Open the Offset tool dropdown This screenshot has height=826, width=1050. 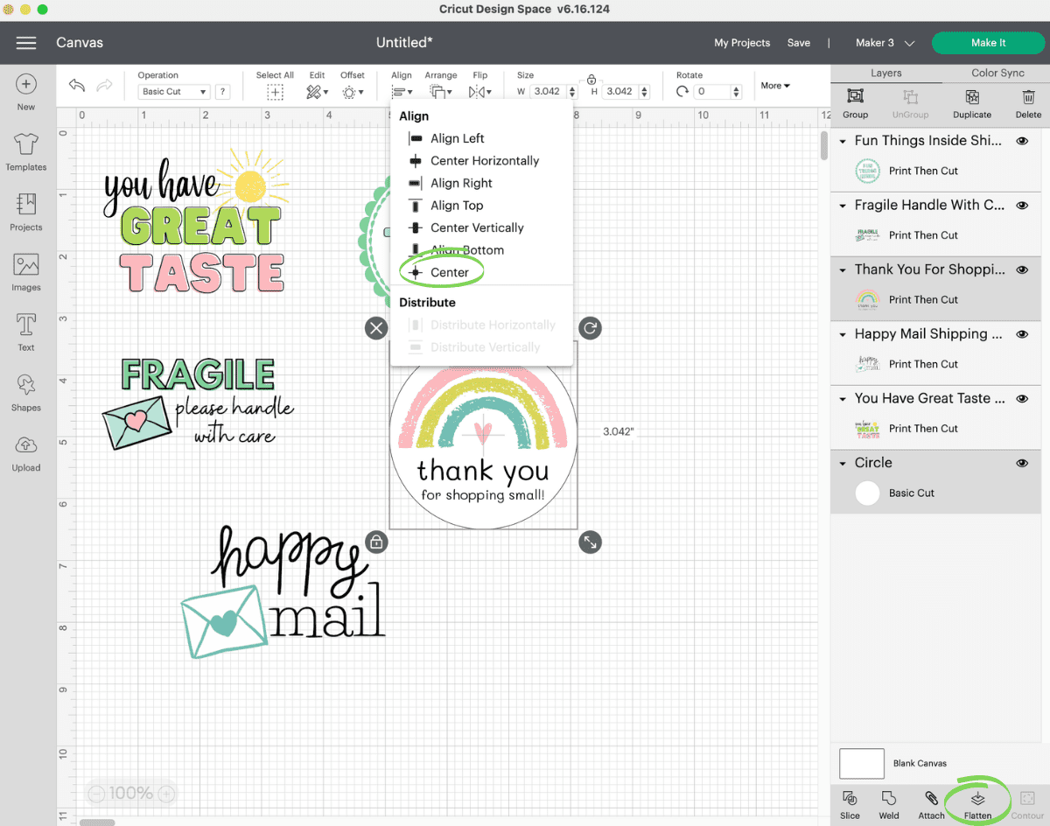(353, 92)
